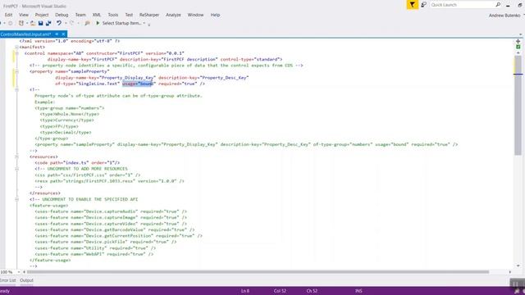Click the Find in Files icon
Screen dimensions: 525x295
tap(88, 23)
